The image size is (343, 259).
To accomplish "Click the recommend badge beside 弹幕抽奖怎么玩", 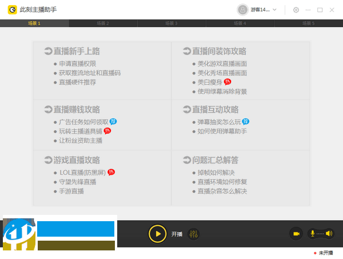I will (246, 121).
